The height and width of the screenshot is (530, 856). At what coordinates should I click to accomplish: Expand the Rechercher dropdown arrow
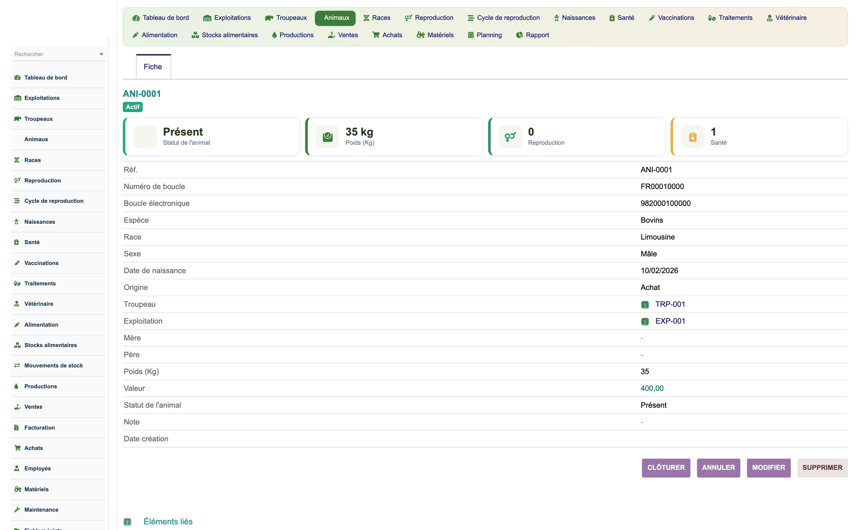pyautogui.click(x=101, y=54)
